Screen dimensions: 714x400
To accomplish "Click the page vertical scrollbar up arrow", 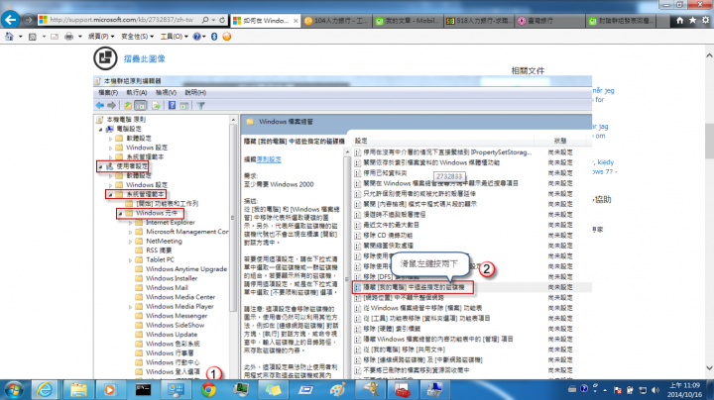I will click(x=709, y=55).
